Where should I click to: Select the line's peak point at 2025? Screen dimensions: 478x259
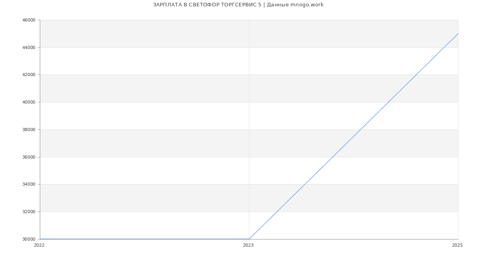click(x=458, y=33)
